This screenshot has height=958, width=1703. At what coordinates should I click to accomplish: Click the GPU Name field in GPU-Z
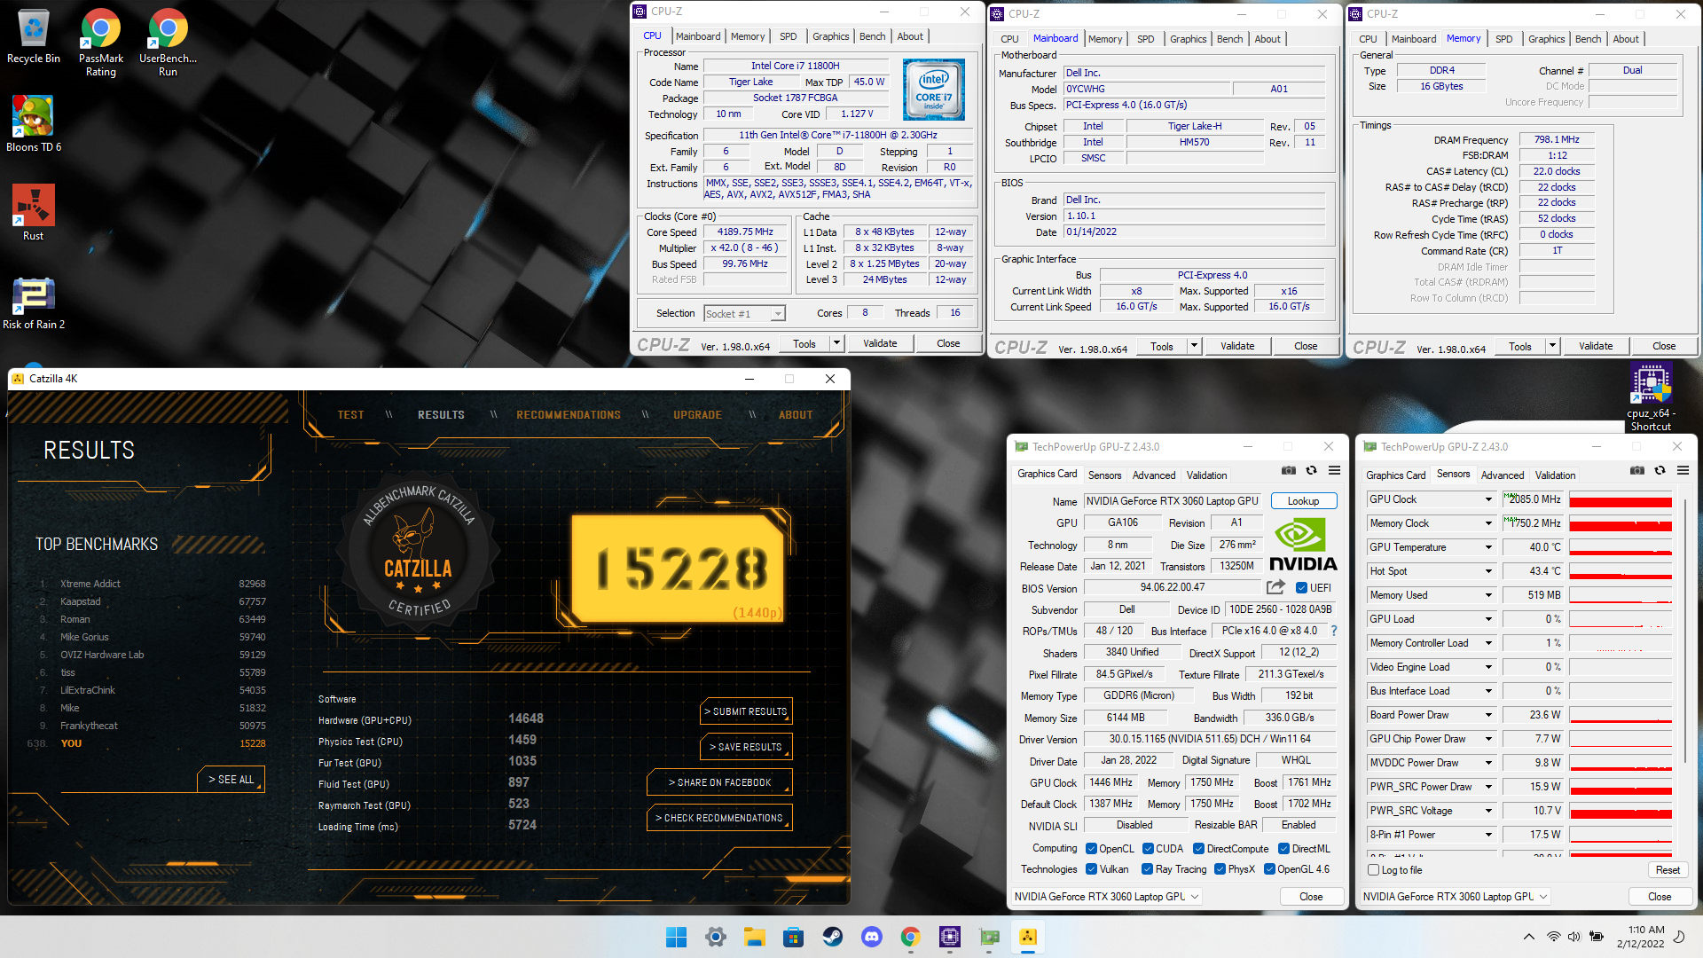click(x=1172, y=501)
